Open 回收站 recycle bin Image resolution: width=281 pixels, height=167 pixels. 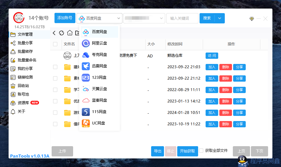click(x=30, y=86)
